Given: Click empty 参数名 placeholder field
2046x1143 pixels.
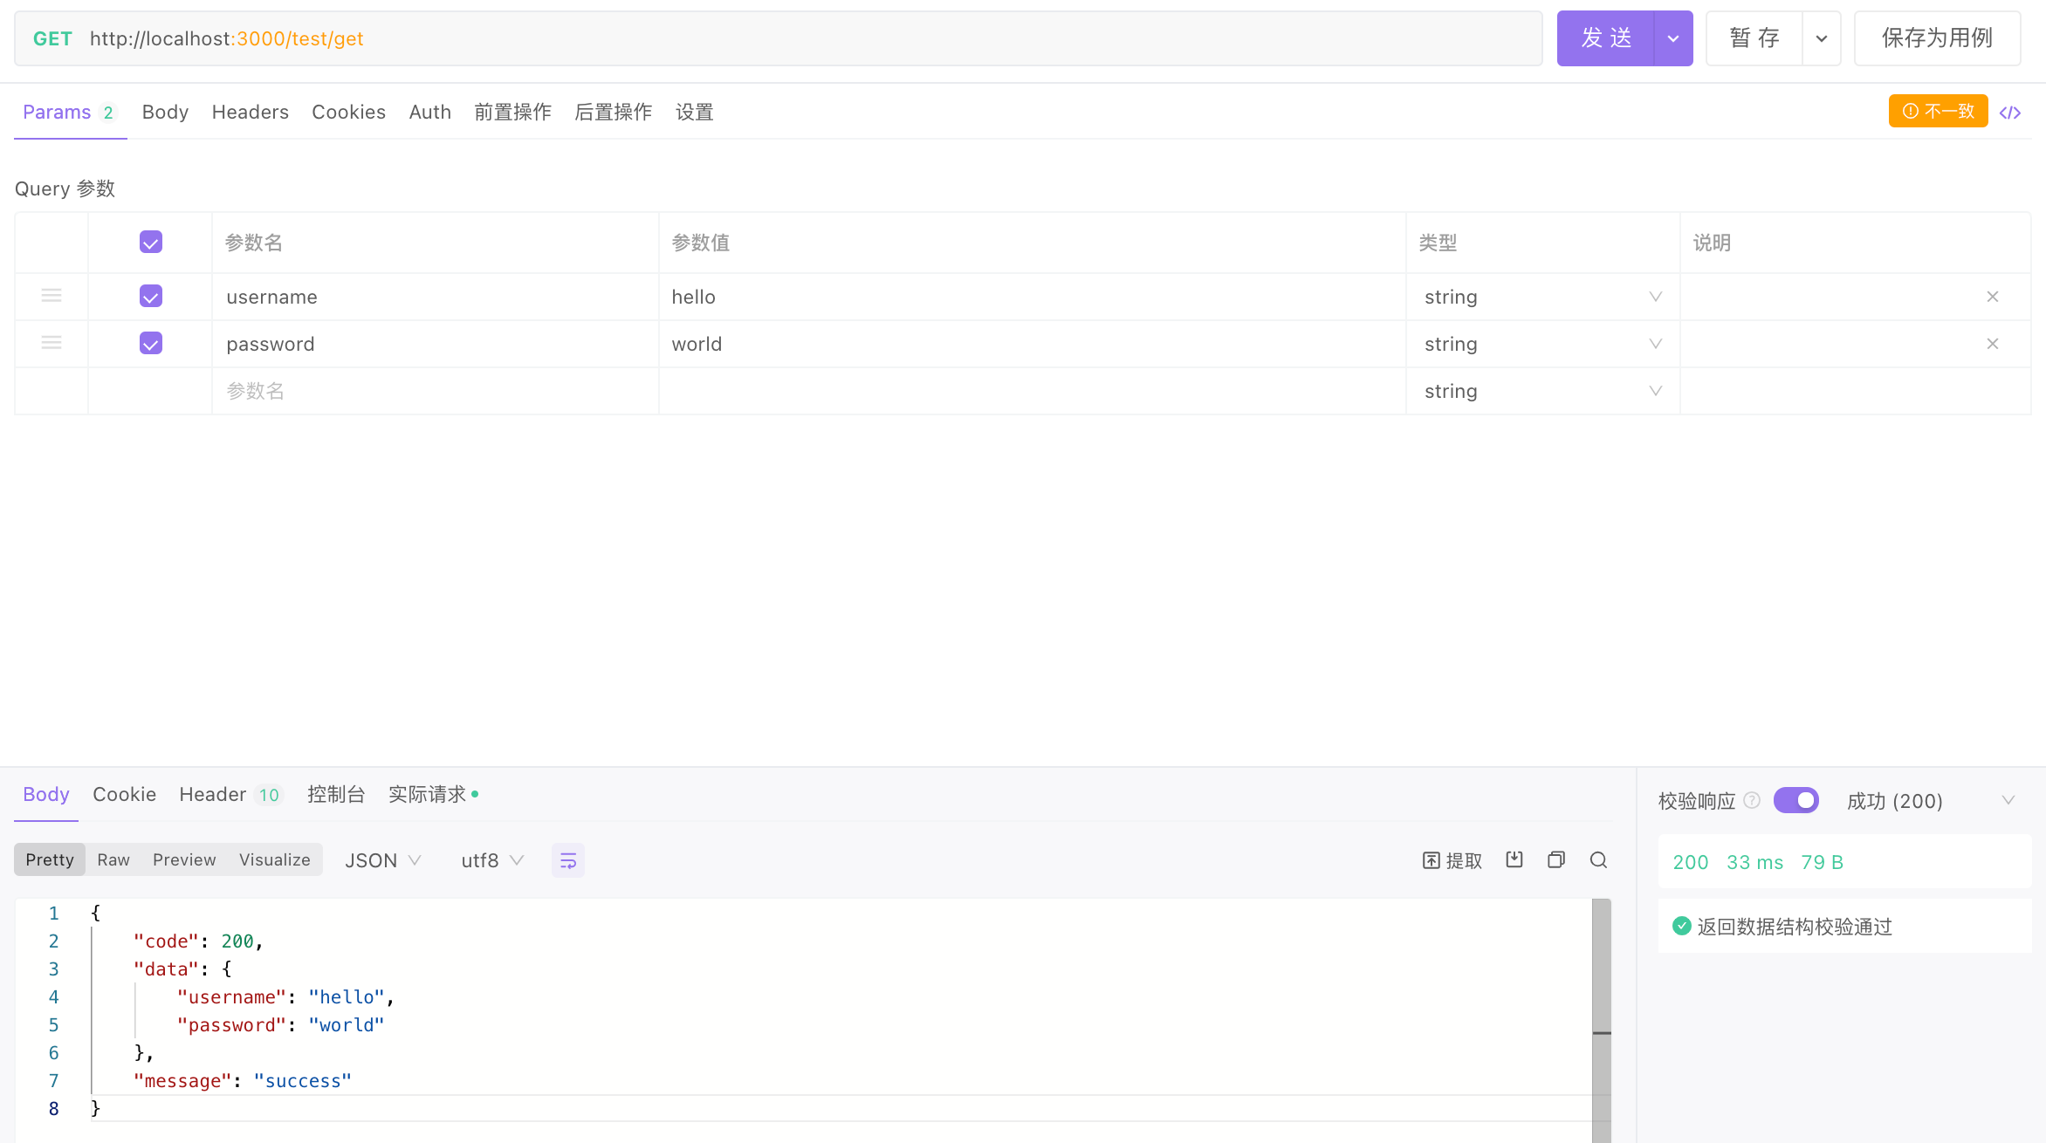Looking at the screenshot, I should tap(435, 391).
